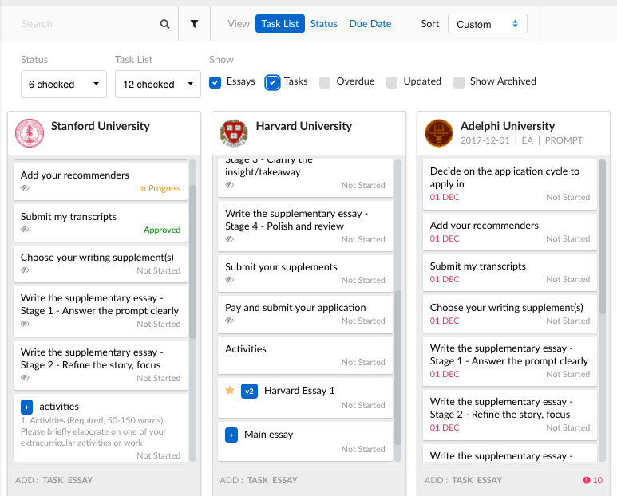Open the Sort Custom dropdown
Screen dimensions: 617x496
pyautogui.click(x=488, y=24)
